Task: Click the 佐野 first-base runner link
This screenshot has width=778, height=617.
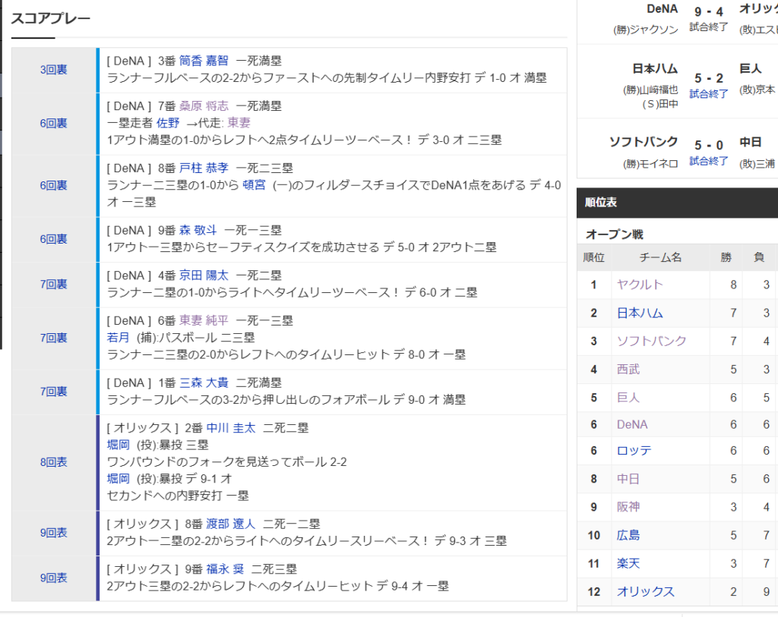Action: [x=168, y=122]
